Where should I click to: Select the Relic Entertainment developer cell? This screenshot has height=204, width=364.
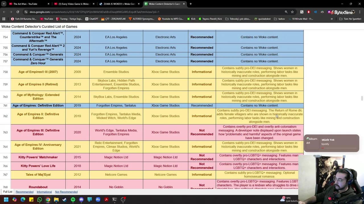(116, 146)
